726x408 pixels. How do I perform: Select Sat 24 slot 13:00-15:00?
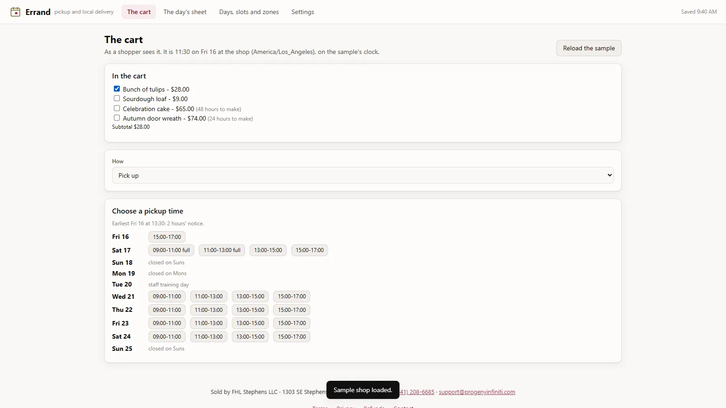click(x=250, y=337)
